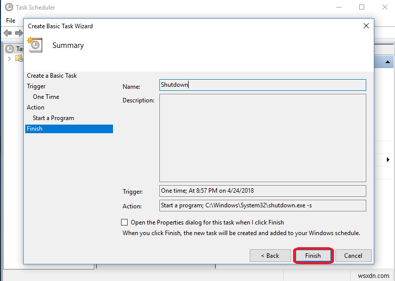Select the Trigger field showing One time
The height and width of the screenshot is (281, 395).
point(262,191)
